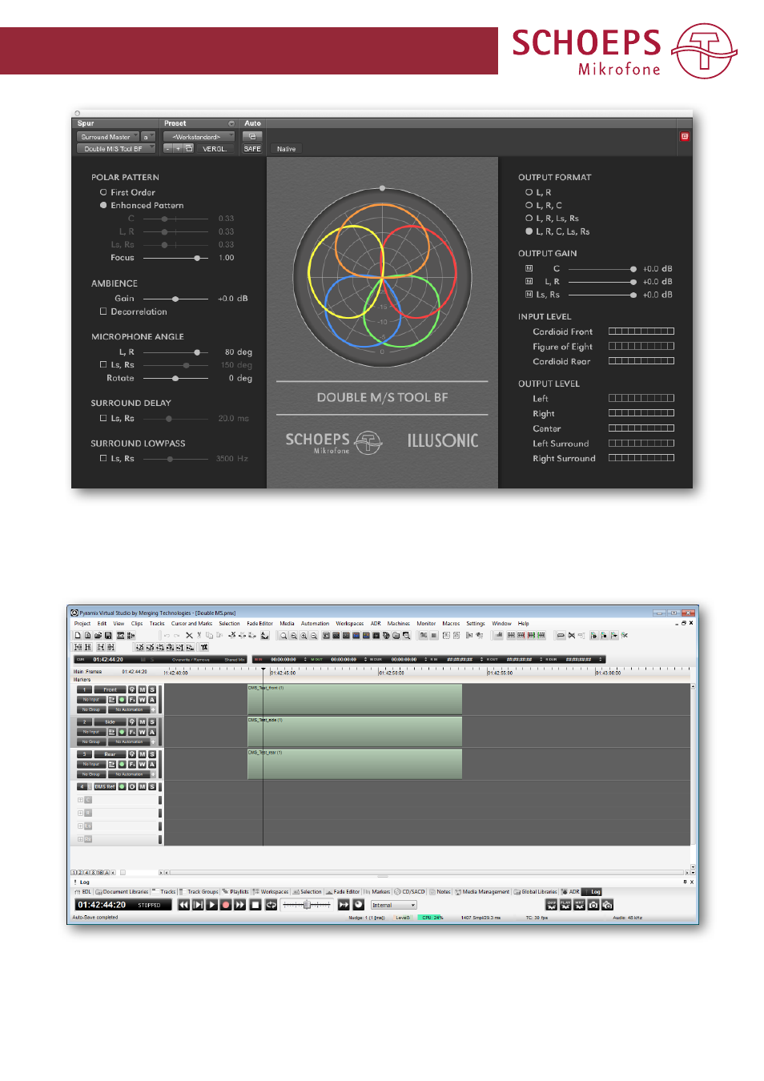Open the Front track No Input selector

91,700
